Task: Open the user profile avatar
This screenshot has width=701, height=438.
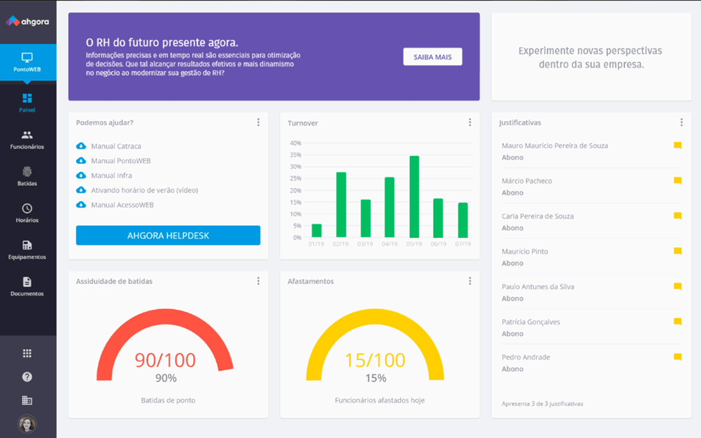Action: (27, 424)
